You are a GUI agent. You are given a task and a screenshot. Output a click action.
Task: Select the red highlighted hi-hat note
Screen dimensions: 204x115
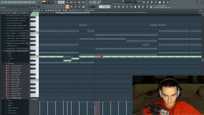coord(98,57)
